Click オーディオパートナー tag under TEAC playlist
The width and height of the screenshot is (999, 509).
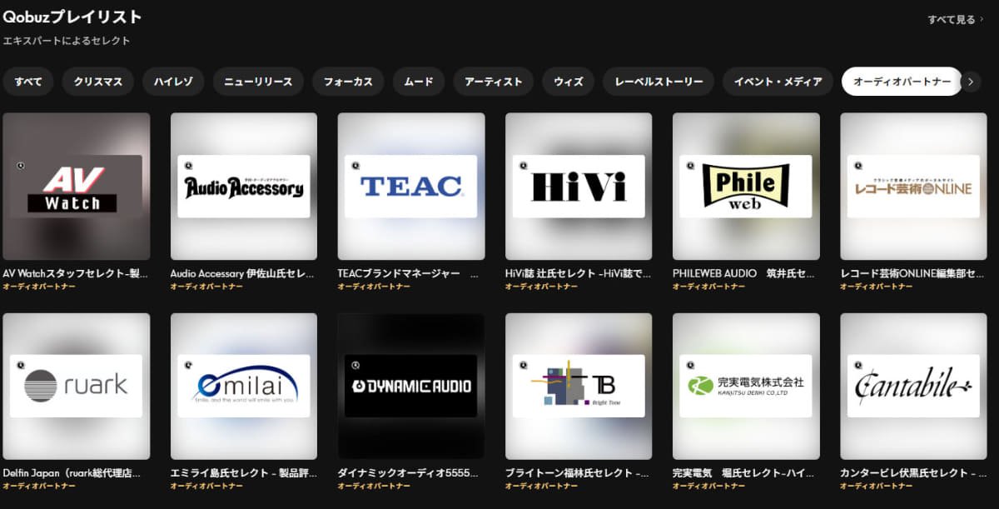pos(375,287)
